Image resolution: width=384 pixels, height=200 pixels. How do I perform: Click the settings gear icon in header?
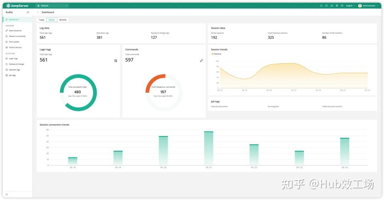(337, 6)
